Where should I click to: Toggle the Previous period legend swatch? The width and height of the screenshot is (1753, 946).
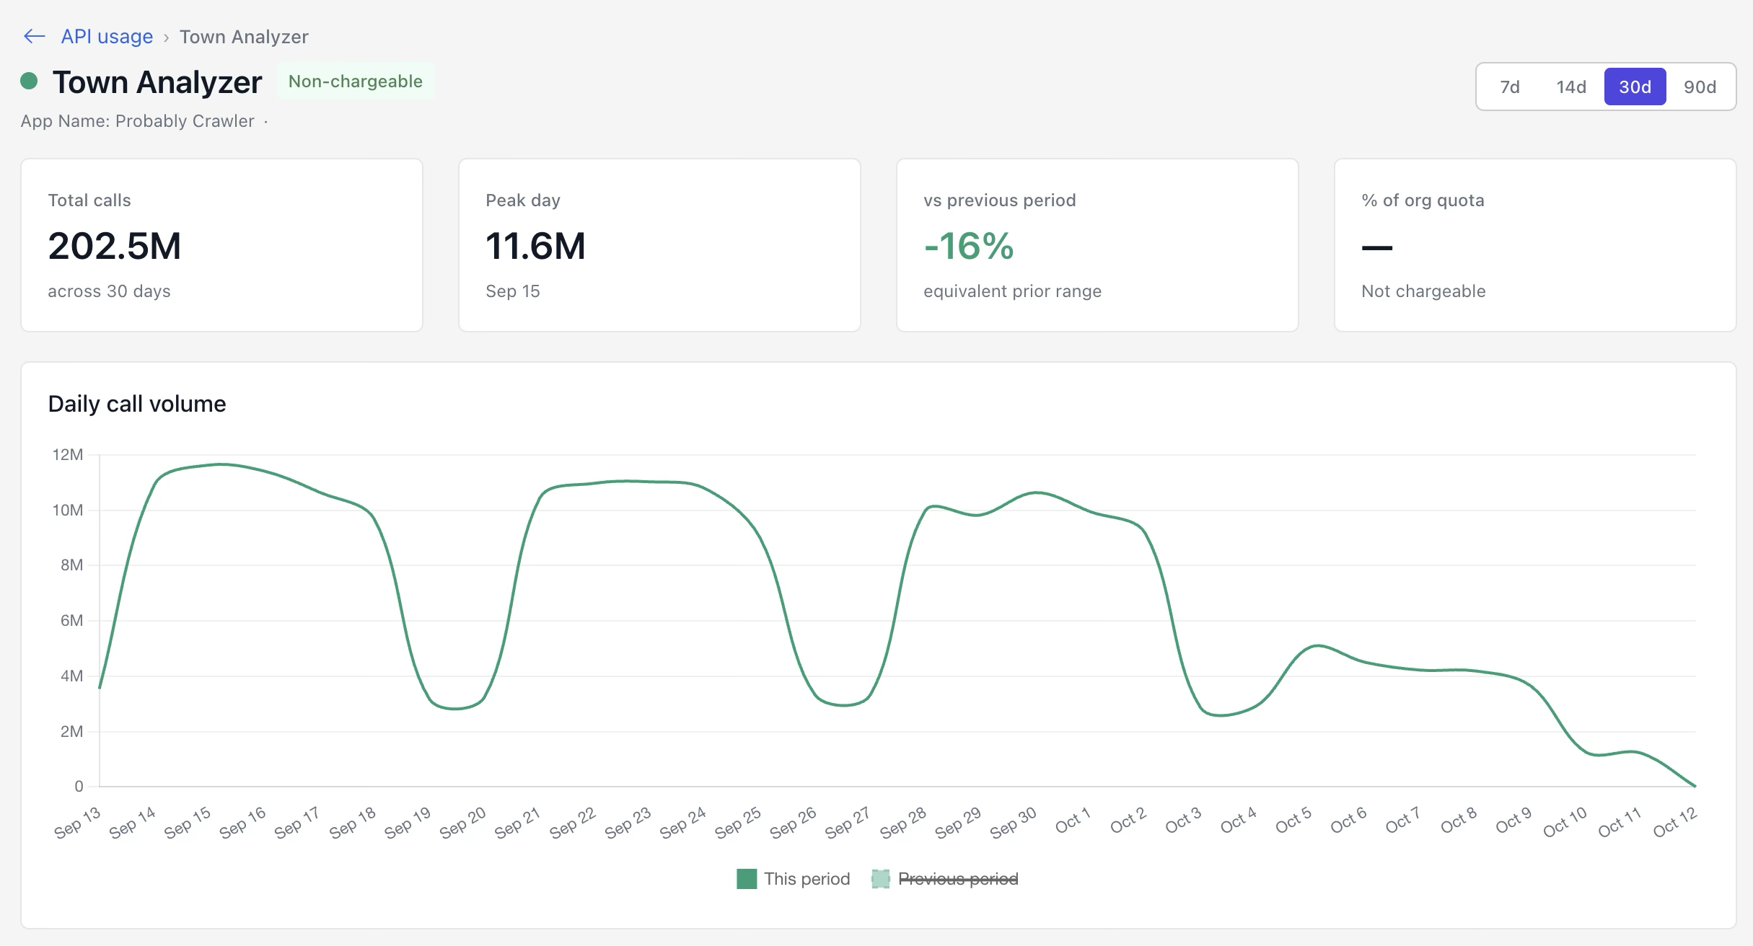pos(881,879)
